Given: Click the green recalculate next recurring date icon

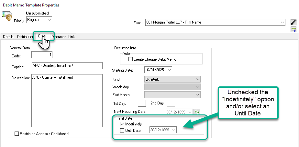Looking at the screenshot, I should (197, 112).
